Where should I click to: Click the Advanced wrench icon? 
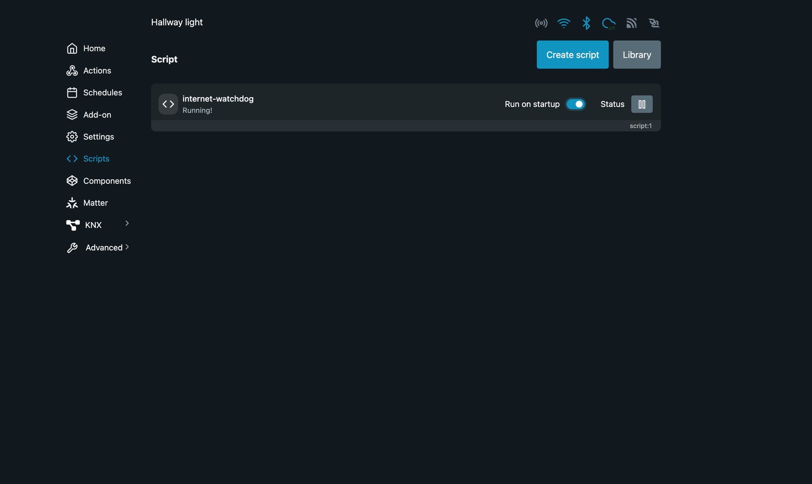(x=73, y=247)
